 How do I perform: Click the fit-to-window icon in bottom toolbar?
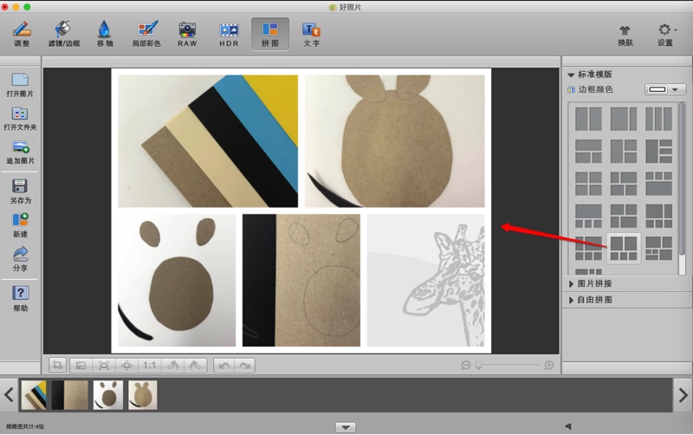click(104, 366)
